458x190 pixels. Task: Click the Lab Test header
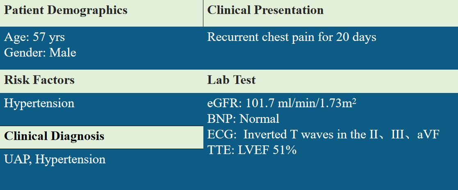pos(231,80)
